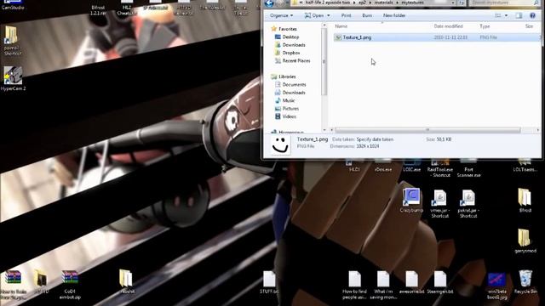Open Dropbox in navigation pane

coord(288,53)
